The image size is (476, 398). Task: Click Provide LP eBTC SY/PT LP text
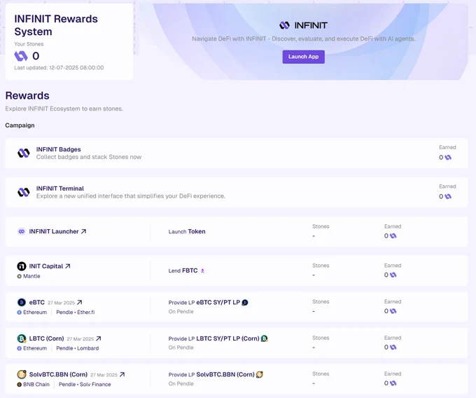pyautogui.click(x=204, y=303)
